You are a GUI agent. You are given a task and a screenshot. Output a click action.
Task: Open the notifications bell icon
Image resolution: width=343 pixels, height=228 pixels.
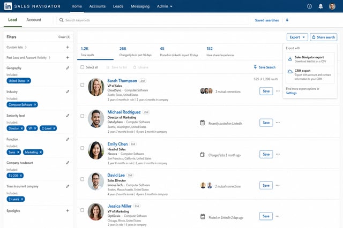[x=320, y=6]
